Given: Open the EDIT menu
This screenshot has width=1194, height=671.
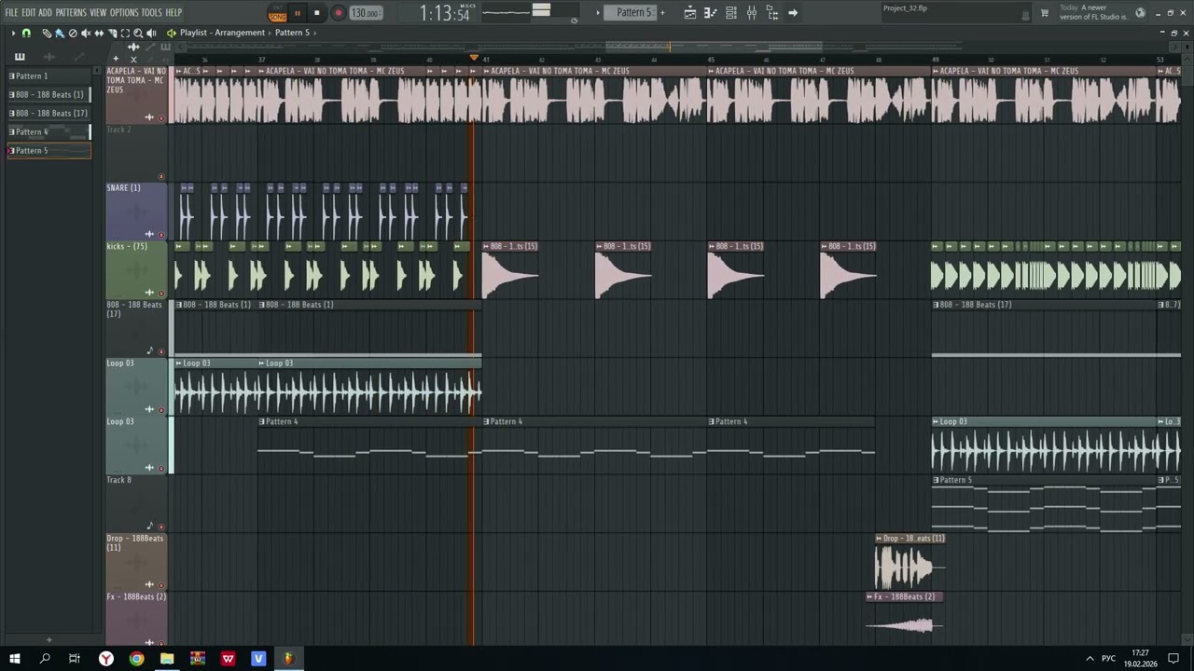Looking at the screenshot, I should (x=28, y=13).
